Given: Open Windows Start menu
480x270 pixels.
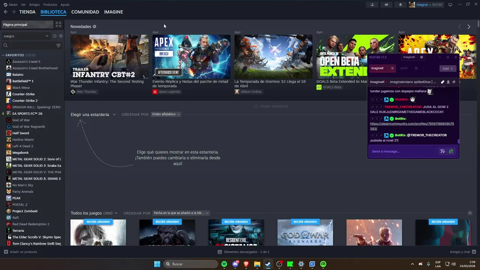Looking at the screenshot, I should tap(157, 264).
